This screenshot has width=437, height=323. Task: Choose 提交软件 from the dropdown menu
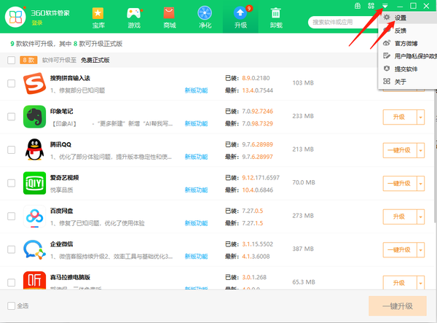point(406,69)
